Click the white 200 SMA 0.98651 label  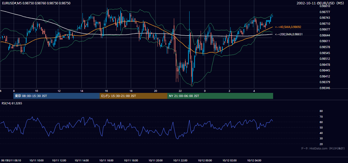coord(289,35)
